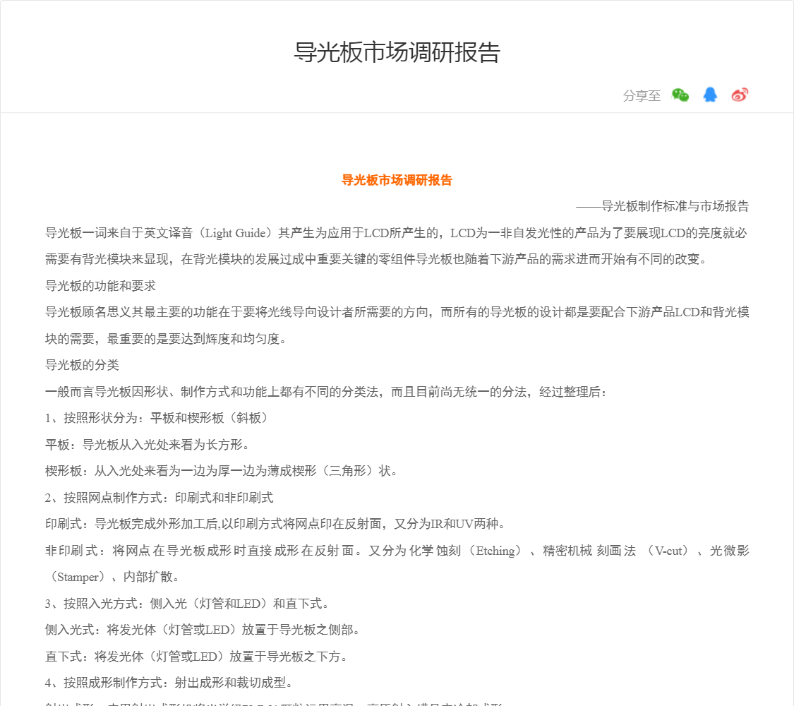Click the section heading 导光板的功能和要求
Screen dimensions: 794x706
click(100, 286)
